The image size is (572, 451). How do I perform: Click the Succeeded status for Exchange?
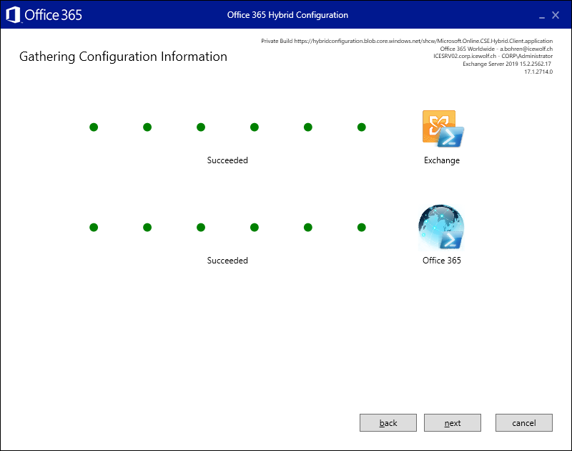[227, 160]
